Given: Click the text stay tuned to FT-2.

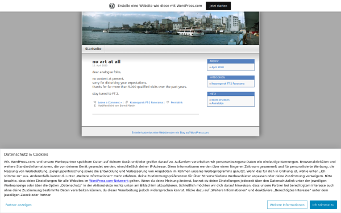Looking at the screenshot, I should coord(106,94).
